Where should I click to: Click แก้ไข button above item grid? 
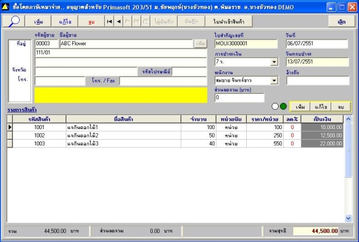[x=321, y=106]
